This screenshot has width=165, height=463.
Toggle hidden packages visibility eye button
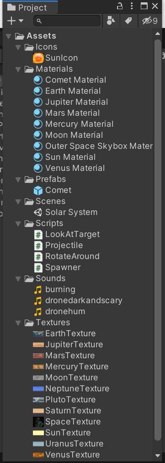pos(150,21)
